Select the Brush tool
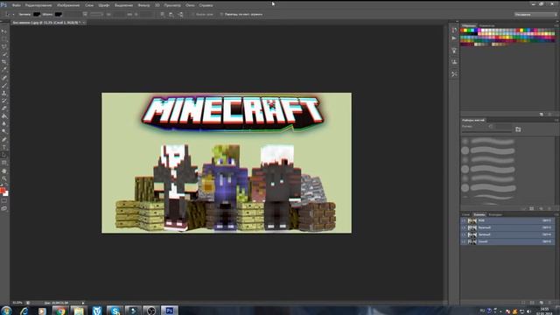 point(3,86)
